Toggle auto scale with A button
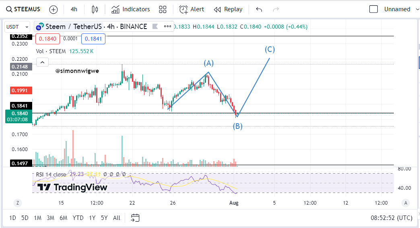 click(406, 203)
